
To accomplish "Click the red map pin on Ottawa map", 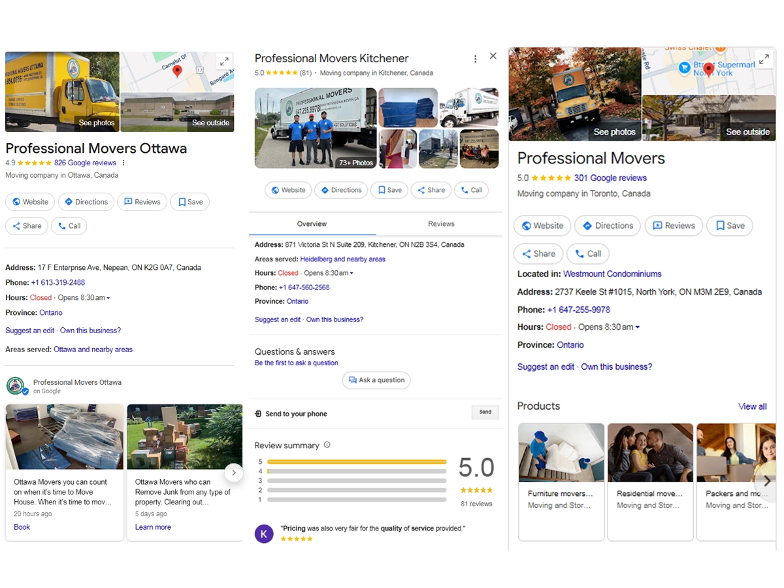I will (x=177, y=71).
